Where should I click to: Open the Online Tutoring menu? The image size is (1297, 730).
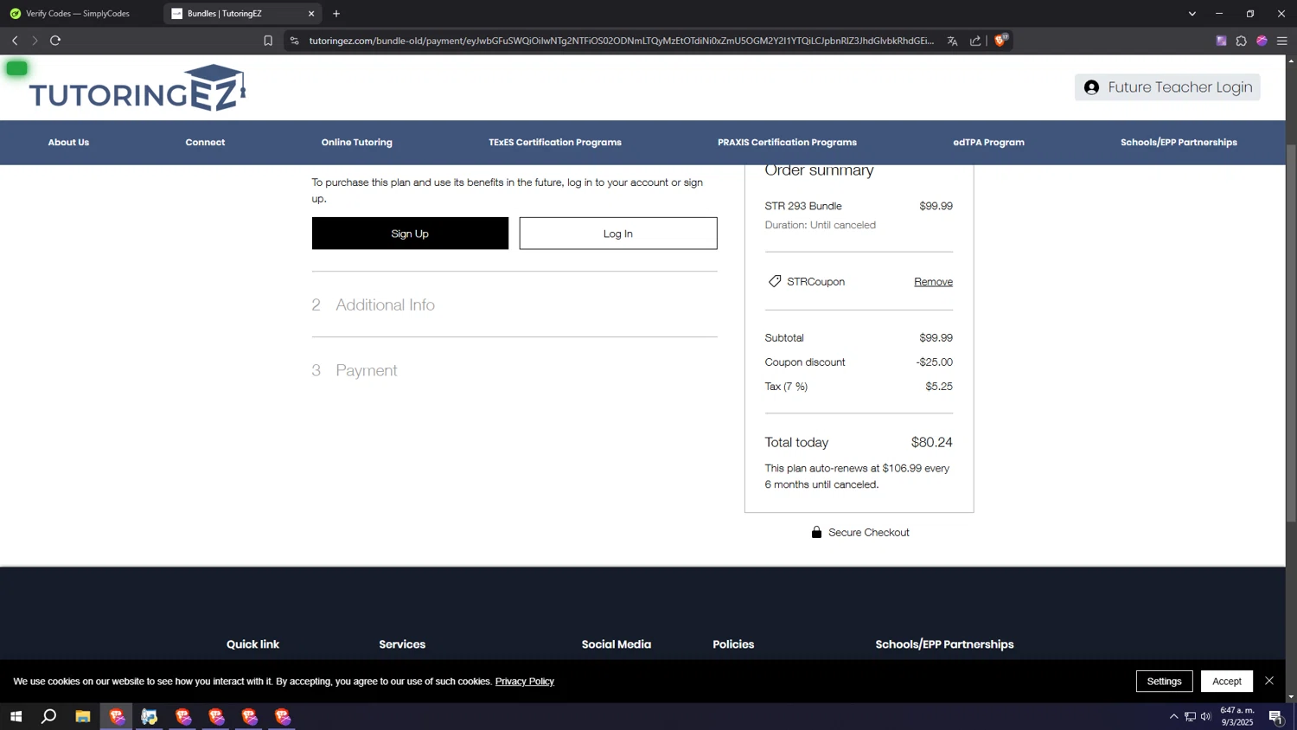[x=357, y=143]
